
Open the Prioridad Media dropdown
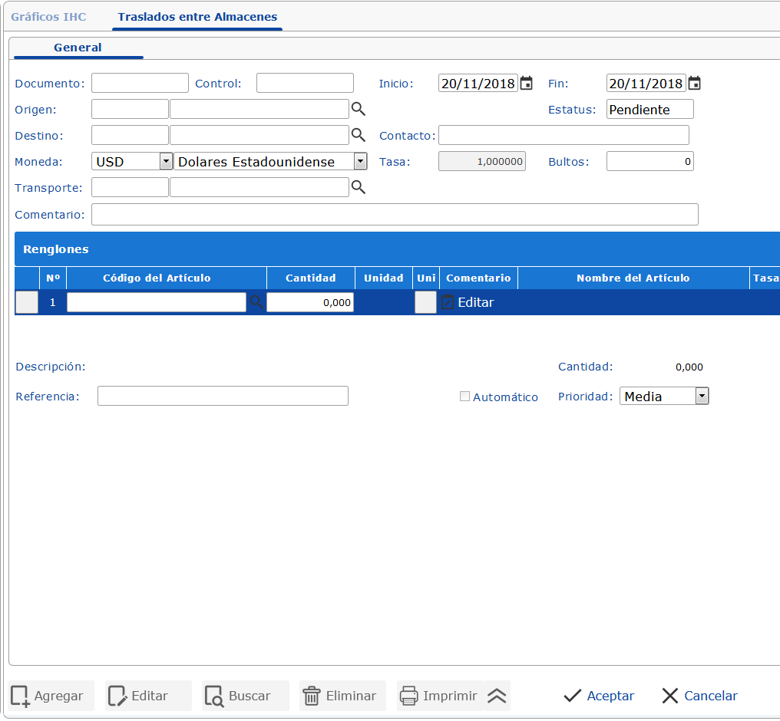click(x=701, y=396)
